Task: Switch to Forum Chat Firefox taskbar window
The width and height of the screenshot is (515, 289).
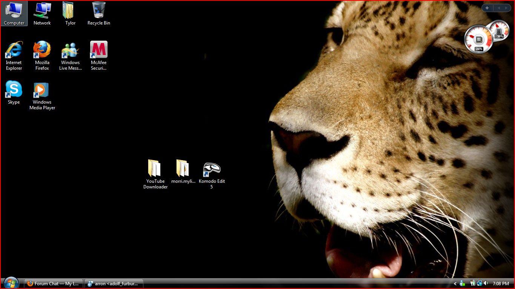Action: (54, 284)
